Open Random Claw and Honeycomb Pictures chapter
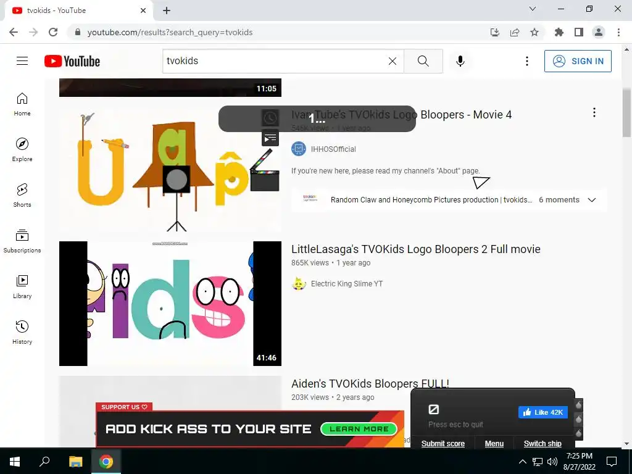Image resolution: width=632 pixels, height=474 pixels. click(x=431, y=200)
